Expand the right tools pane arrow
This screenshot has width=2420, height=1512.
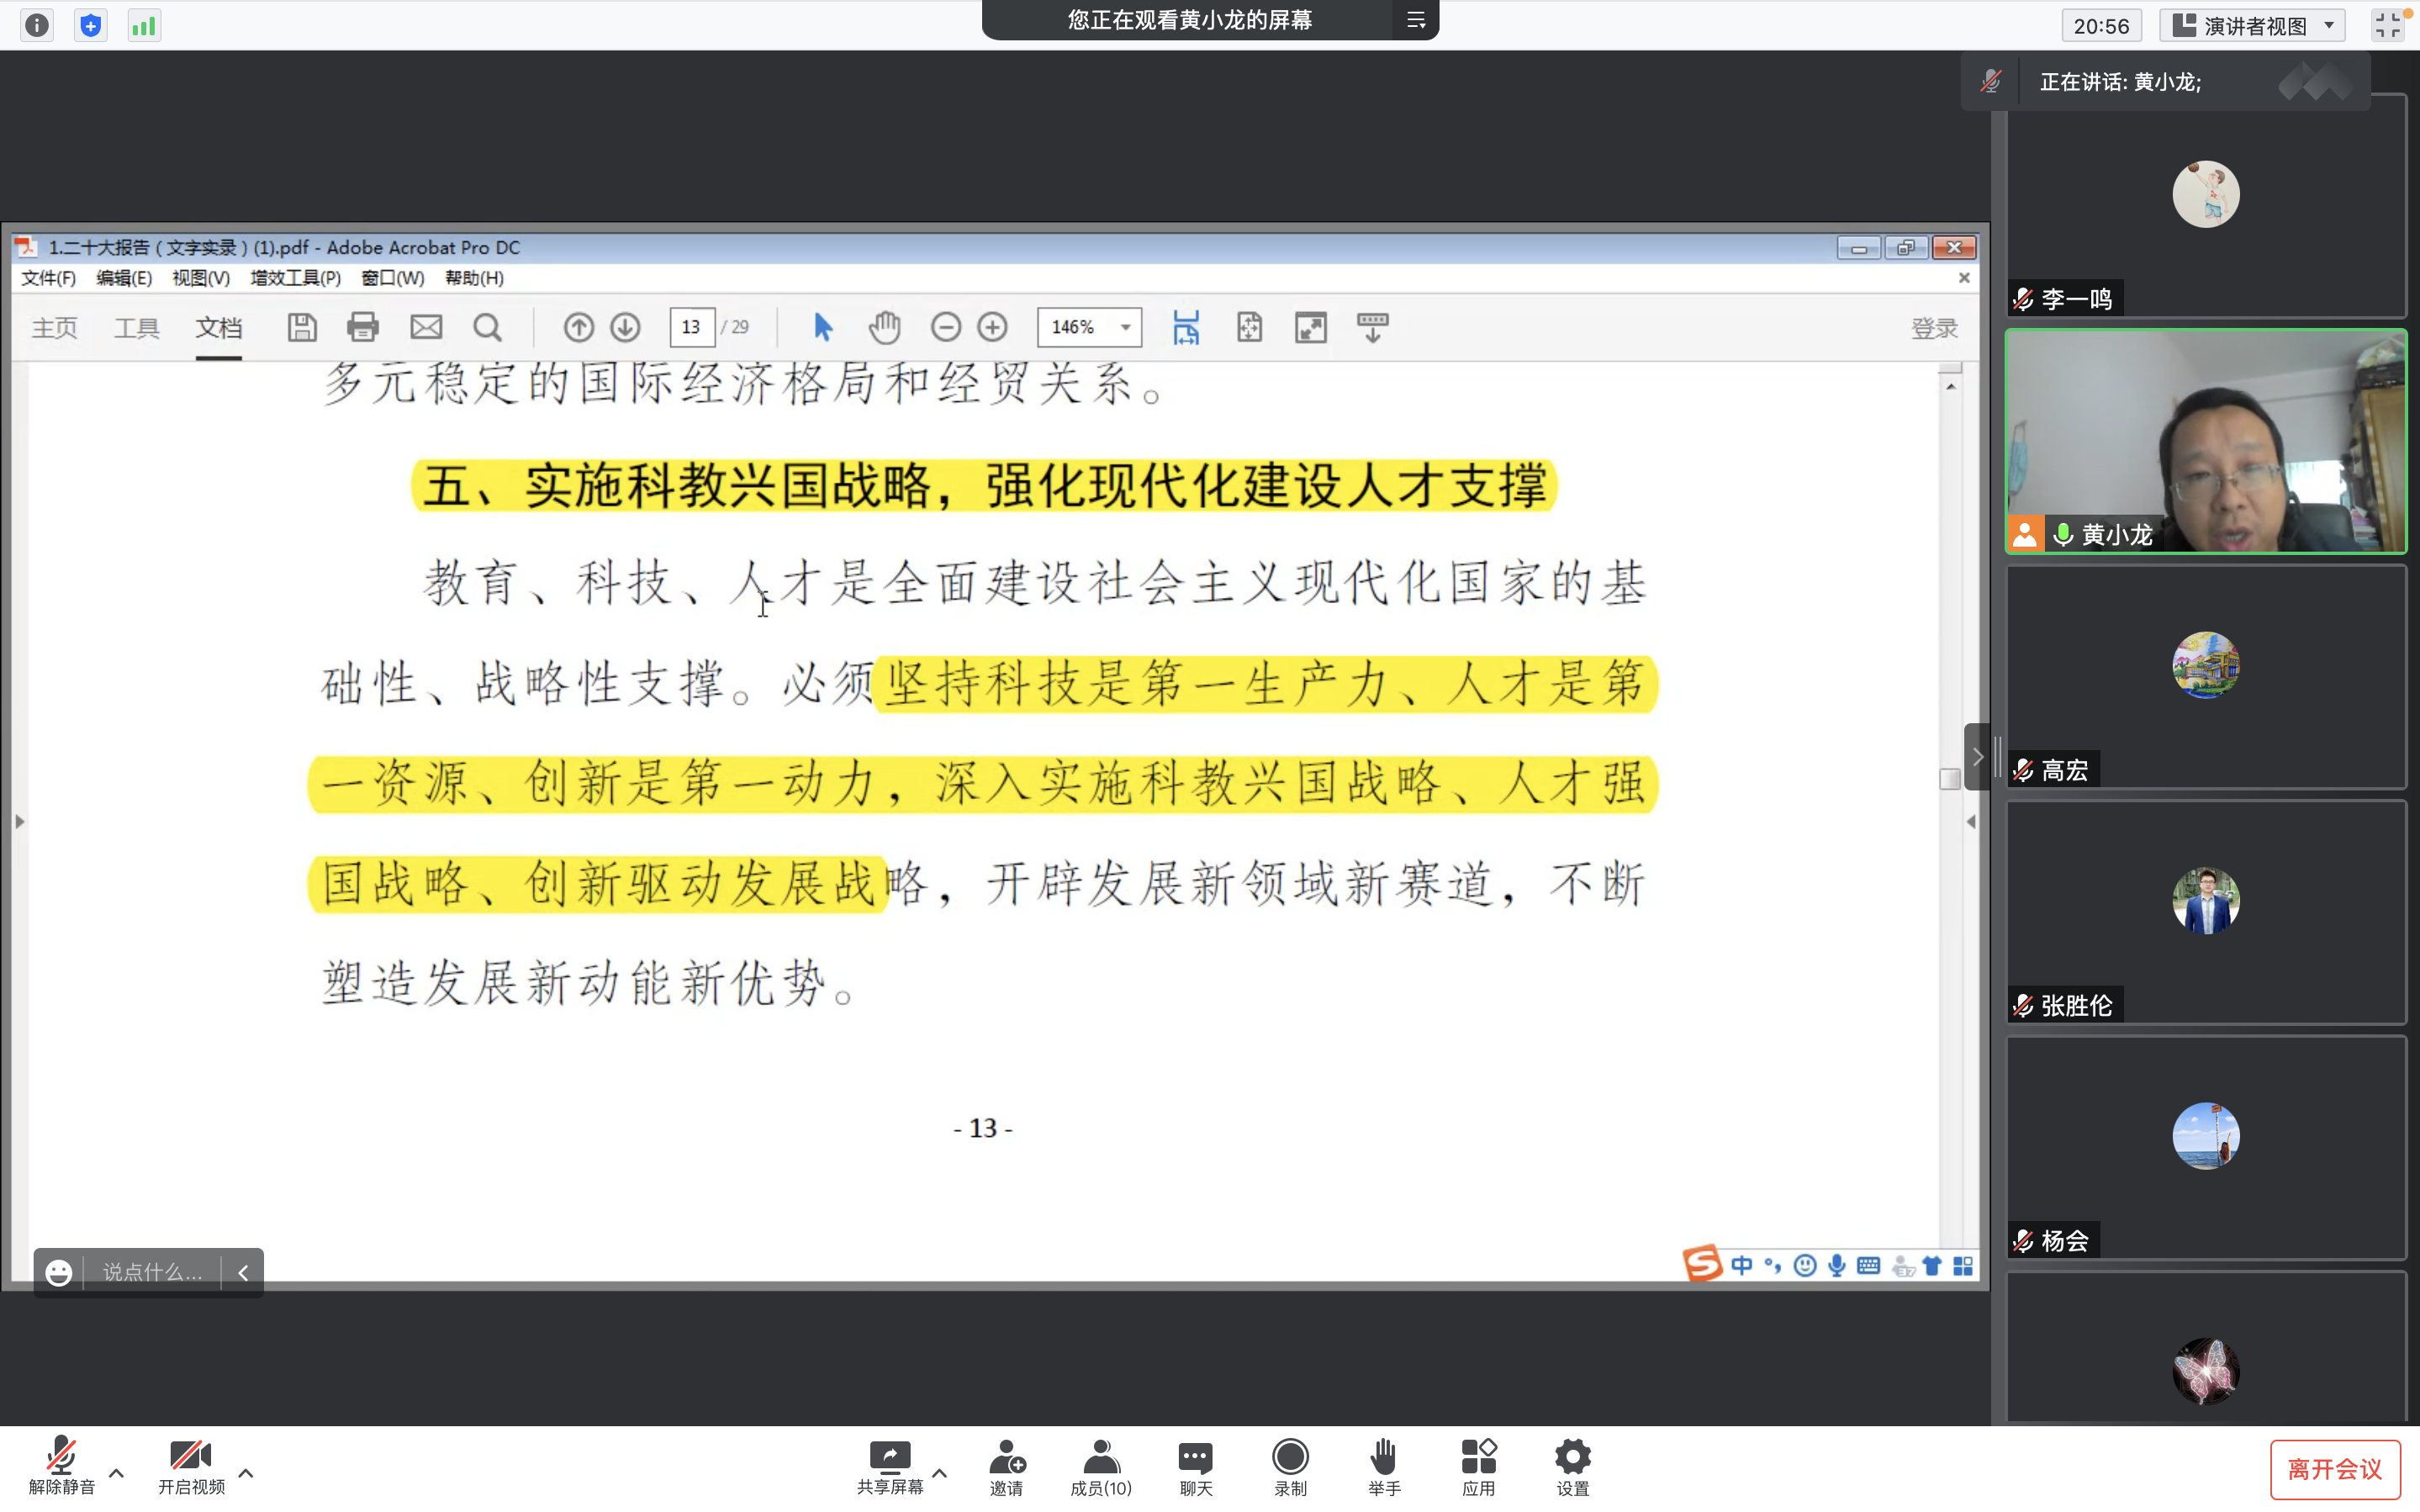(1970, 822)
